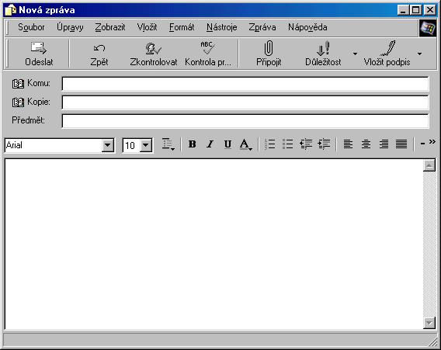
Task: Increase paragraph indentation
Action: coord(324,144)
